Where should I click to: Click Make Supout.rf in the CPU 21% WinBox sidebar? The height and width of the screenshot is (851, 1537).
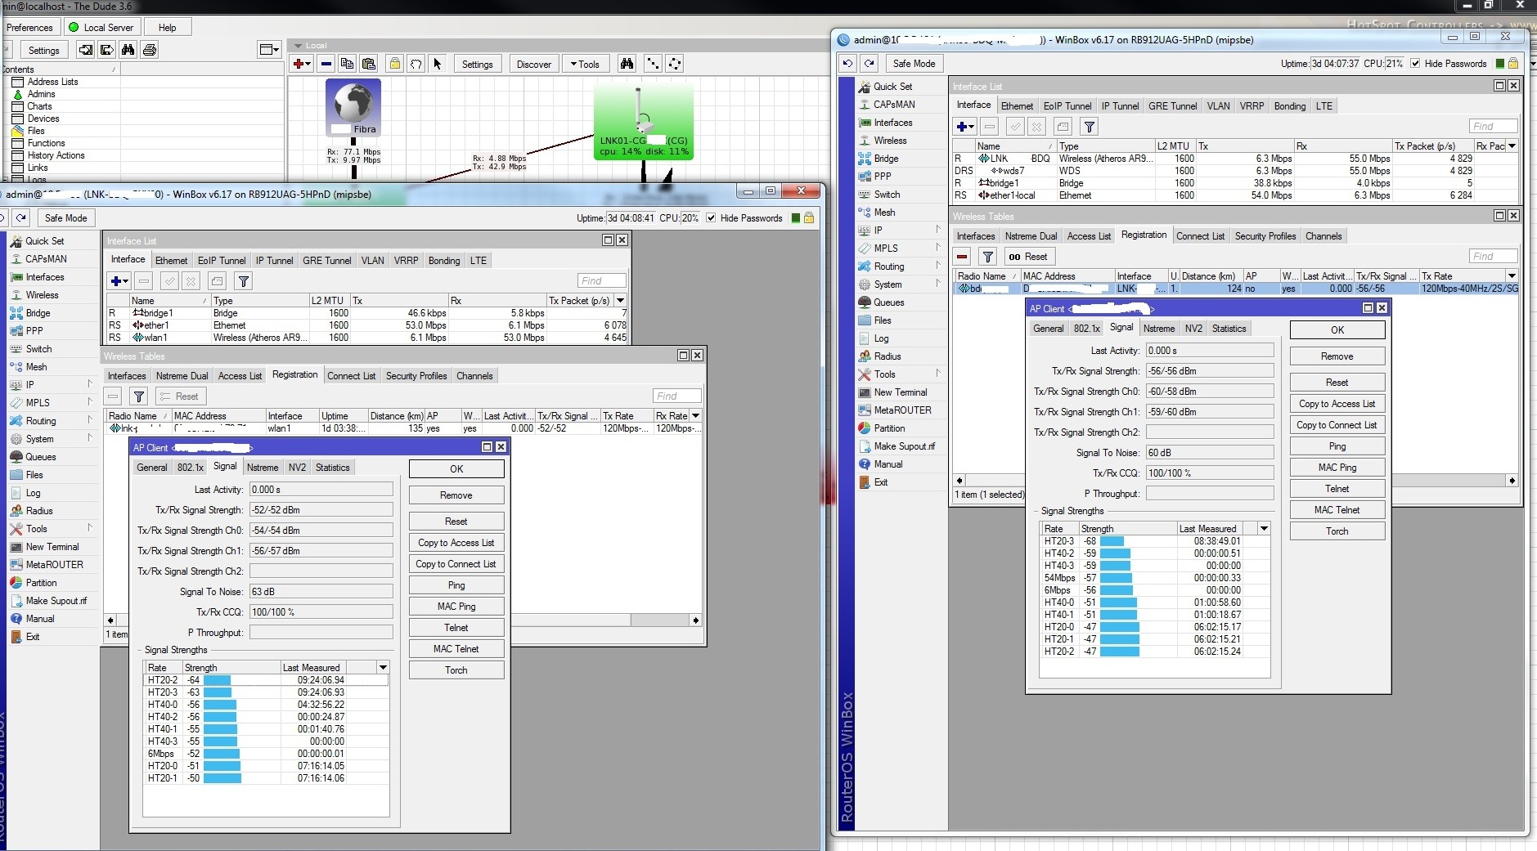[904, 446]
